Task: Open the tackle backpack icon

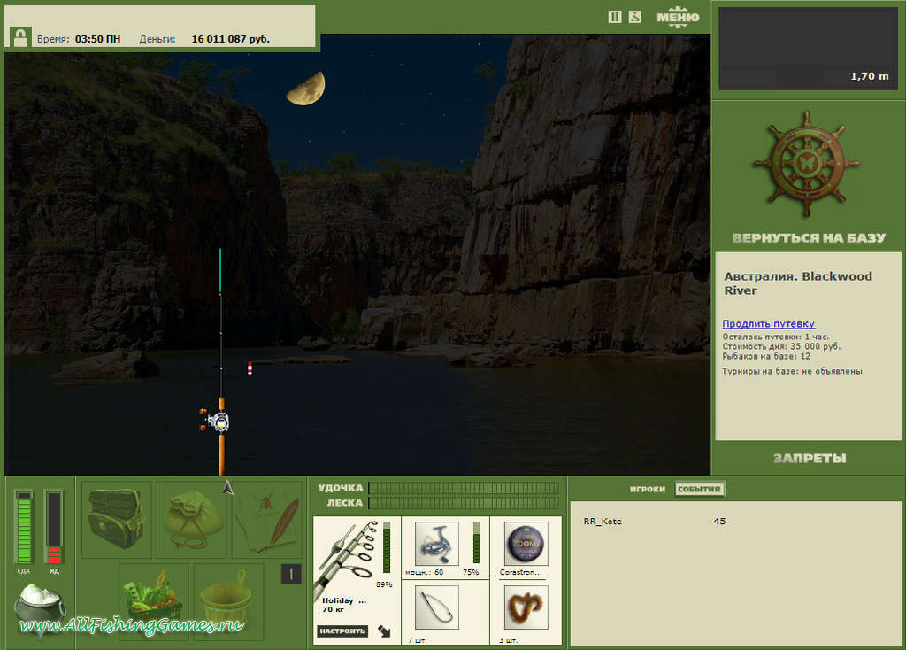Action: (x=116, y=519)
